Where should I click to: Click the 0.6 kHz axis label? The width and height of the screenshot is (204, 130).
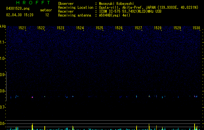(3, 123)
